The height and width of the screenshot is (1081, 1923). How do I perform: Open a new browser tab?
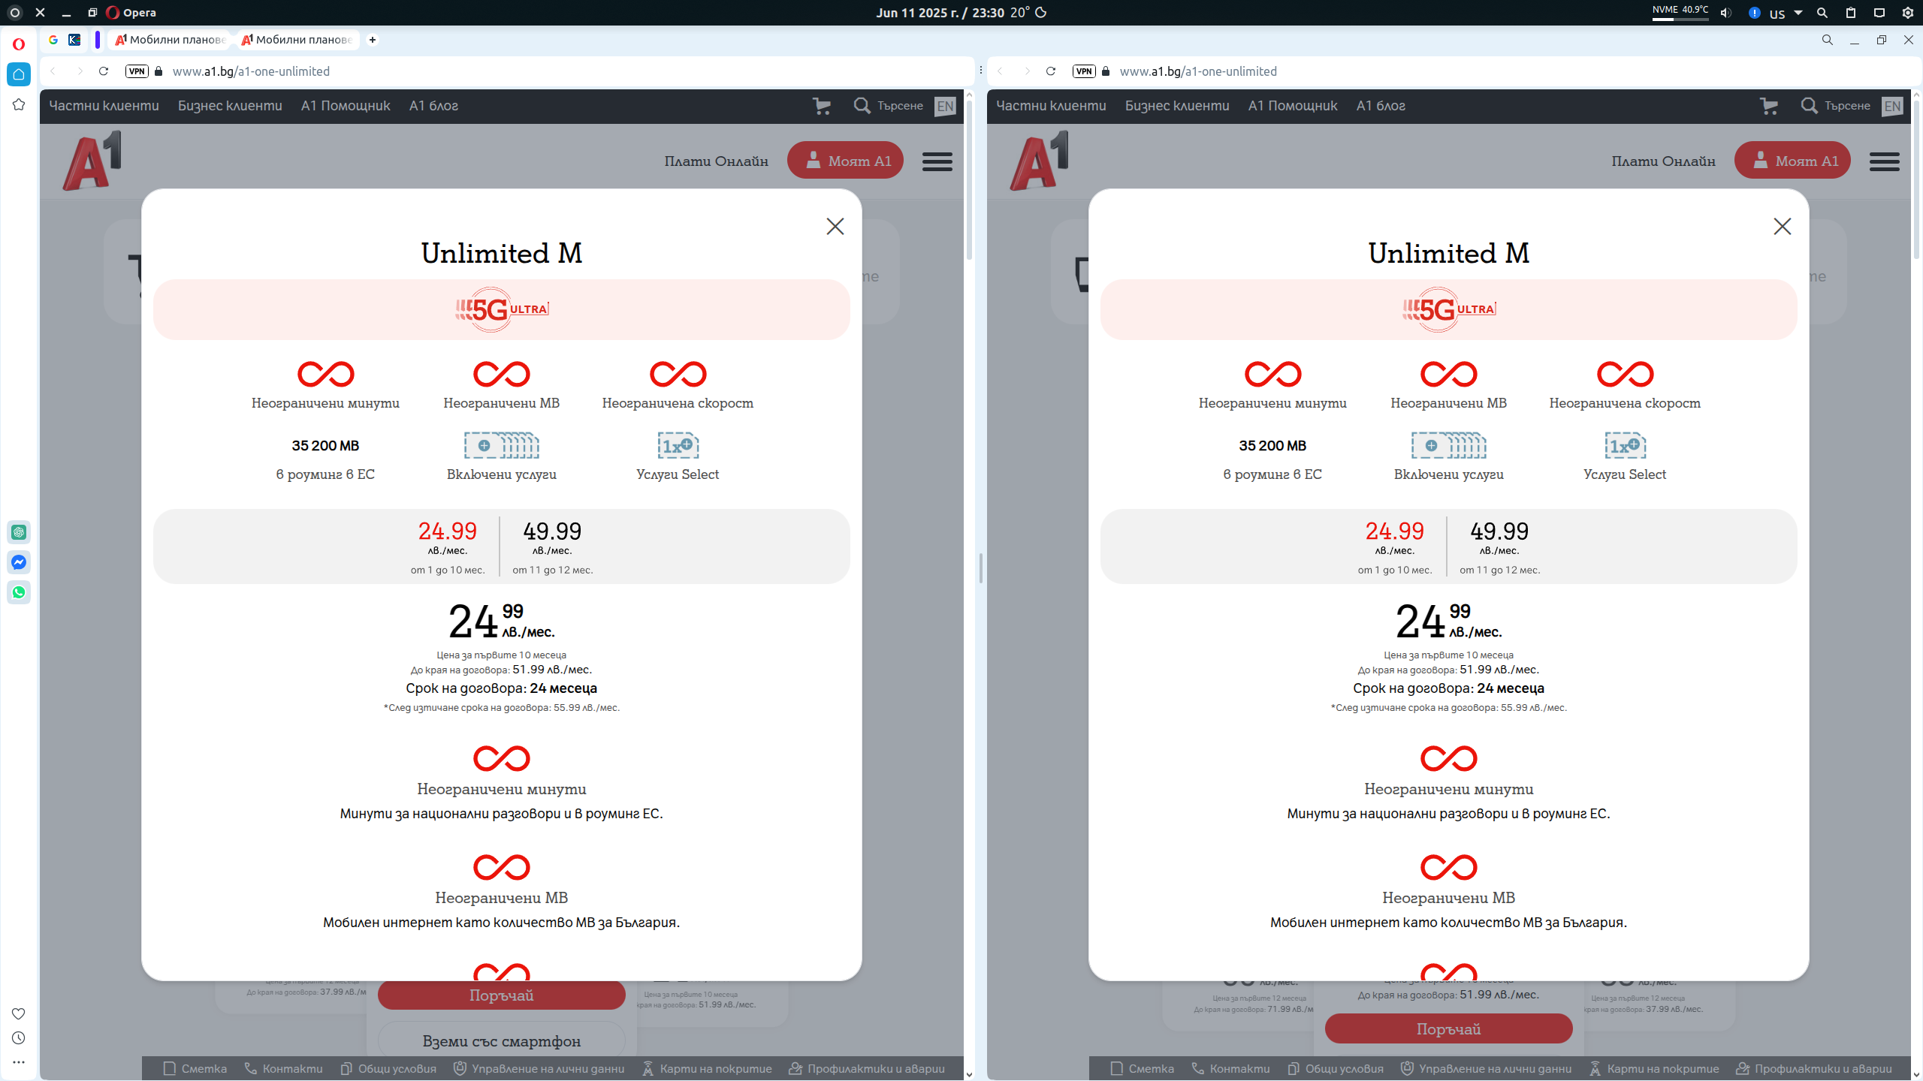pyautogui.click(x=373, y=40)
